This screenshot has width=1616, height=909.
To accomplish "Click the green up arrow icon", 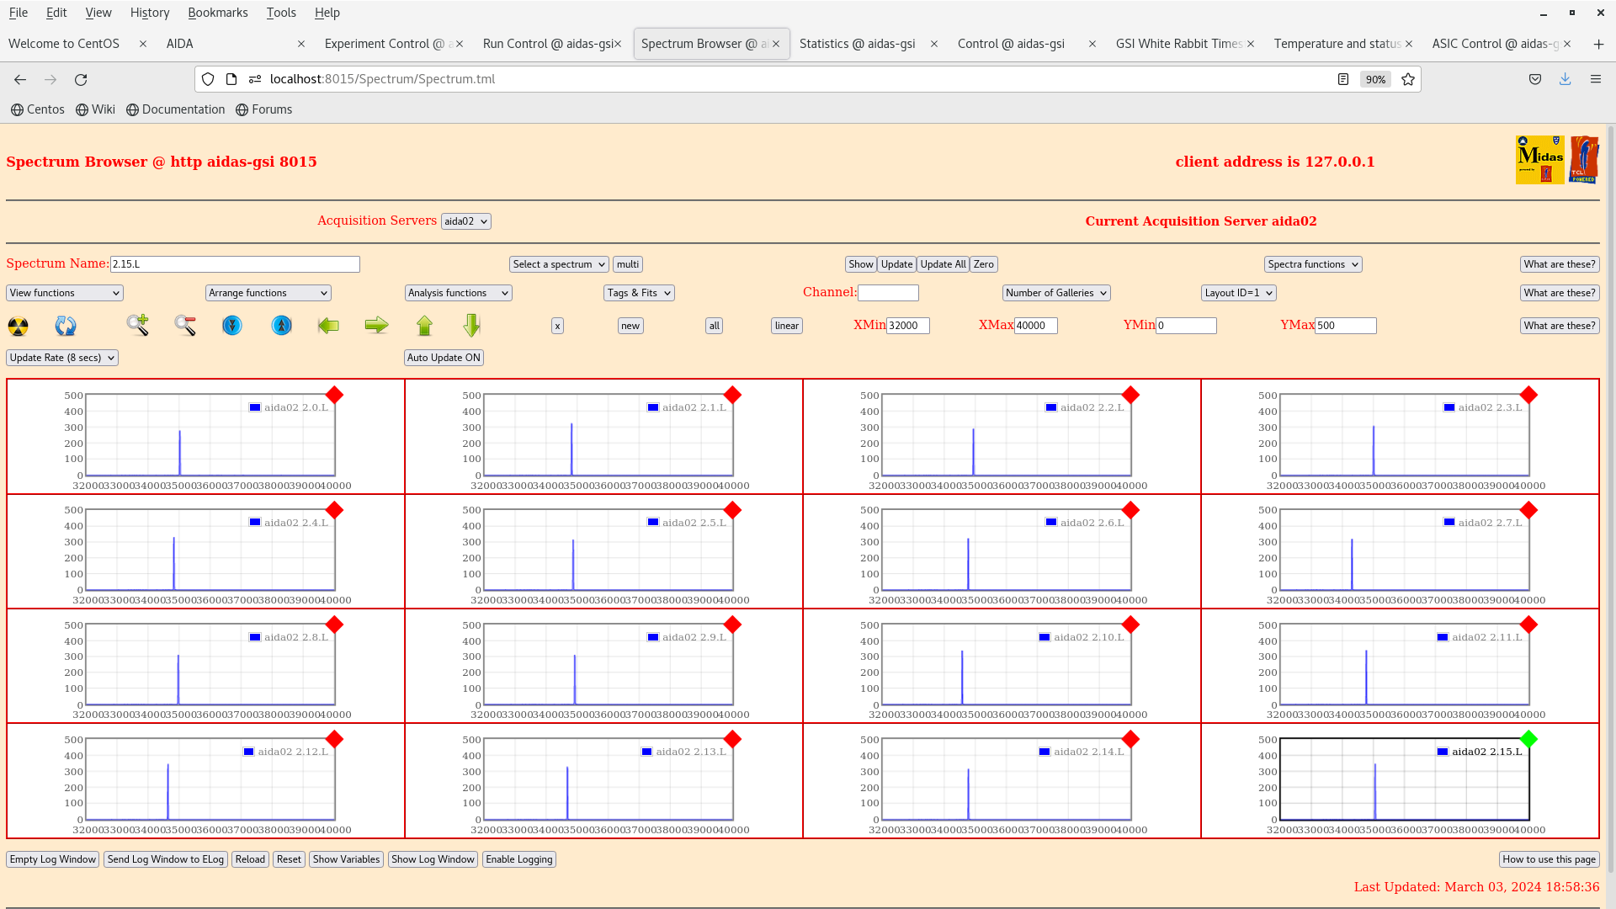I will [x=424, y=325].
